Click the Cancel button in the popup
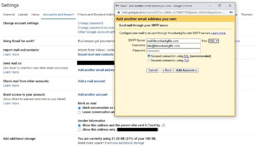The height and width of the screenshot is (148, 255). point(153,70)
